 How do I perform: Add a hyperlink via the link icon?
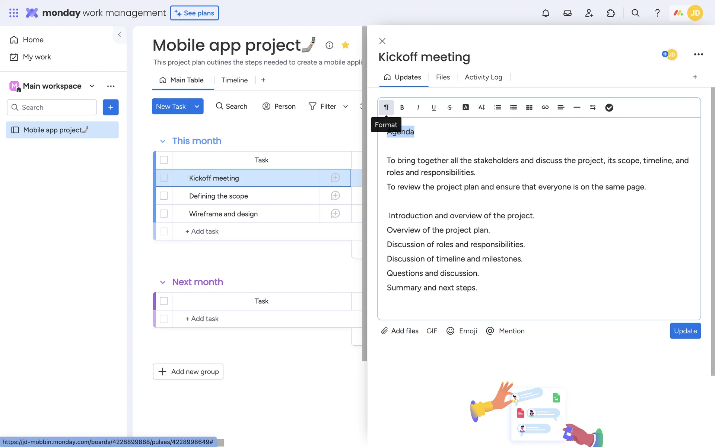click(545, 107)
